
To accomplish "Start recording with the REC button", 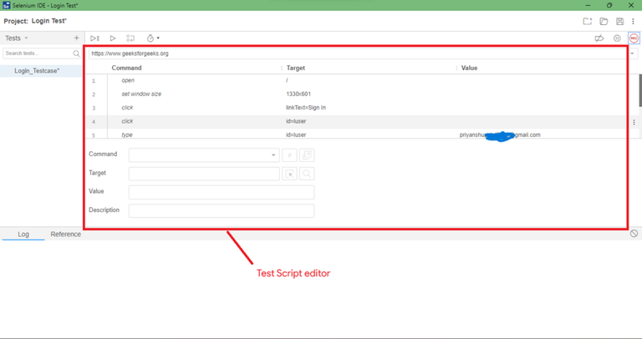I will (634, 38).
